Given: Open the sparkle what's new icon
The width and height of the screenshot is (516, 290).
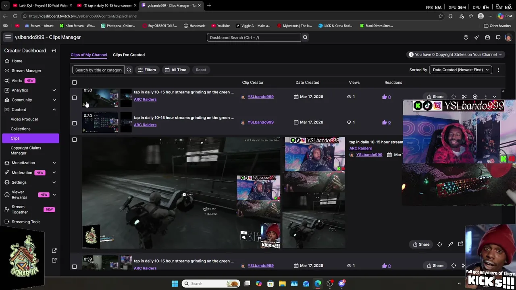Looking at the screenshot, I should 476,37.
